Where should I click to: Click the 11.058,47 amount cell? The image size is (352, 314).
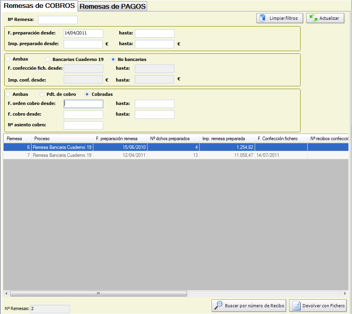227,155
